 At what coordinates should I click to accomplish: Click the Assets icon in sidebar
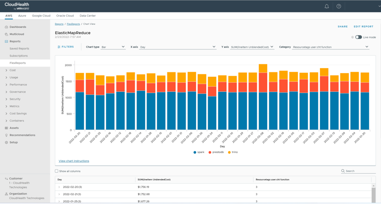coord(6,128)
